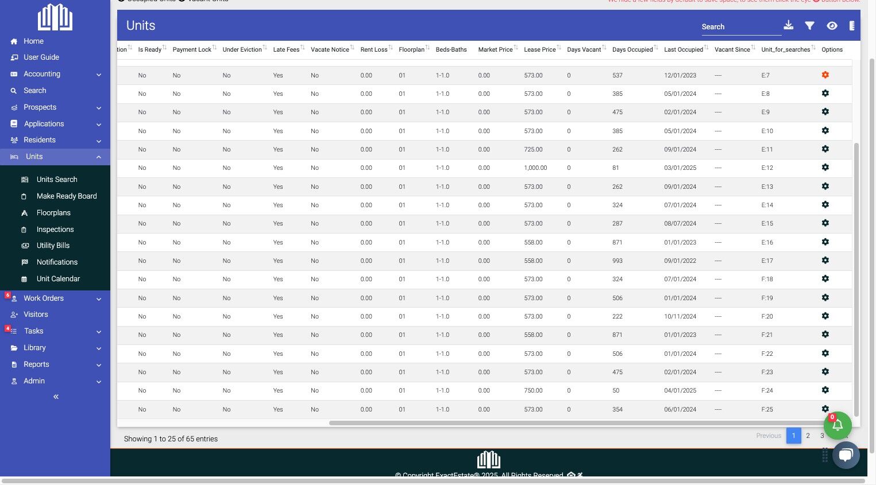The image size is (876, 485).
Task: Open the gear options for unit F:24
Action: tap(825, 390)
